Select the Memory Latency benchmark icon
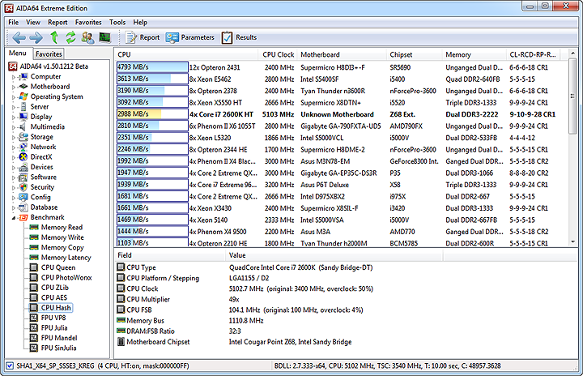 (34, 257)
